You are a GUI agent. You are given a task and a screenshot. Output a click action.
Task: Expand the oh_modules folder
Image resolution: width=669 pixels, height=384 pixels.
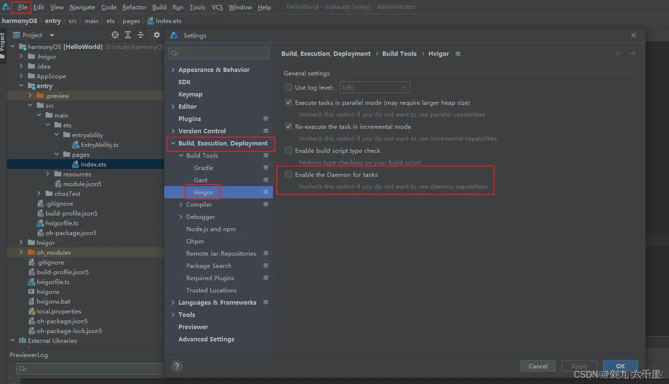[x=21, y=252]
